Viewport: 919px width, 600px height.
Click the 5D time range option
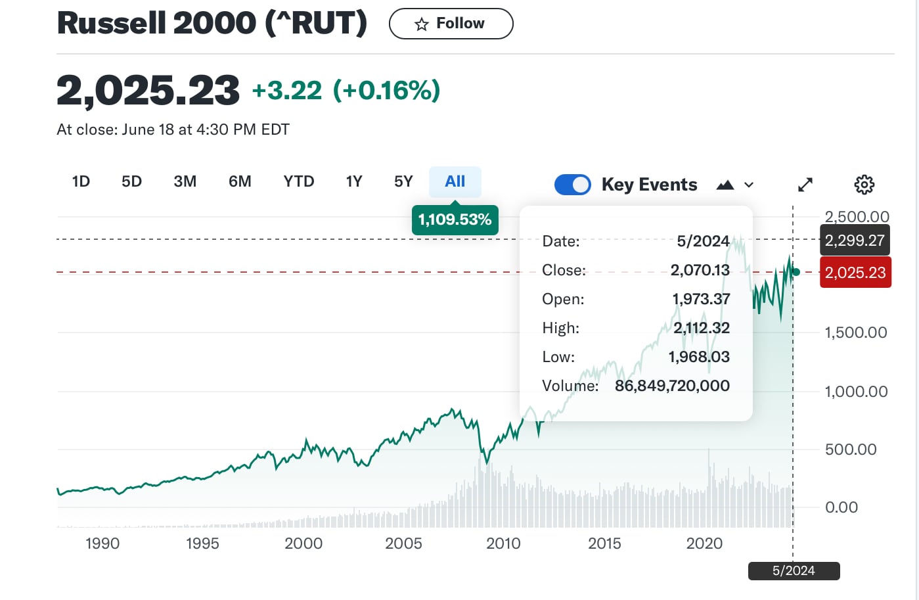(x=131, y=181)
